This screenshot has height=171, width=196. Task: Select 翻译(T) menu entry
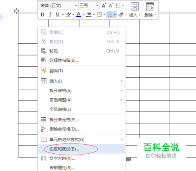tap(82, 71)
